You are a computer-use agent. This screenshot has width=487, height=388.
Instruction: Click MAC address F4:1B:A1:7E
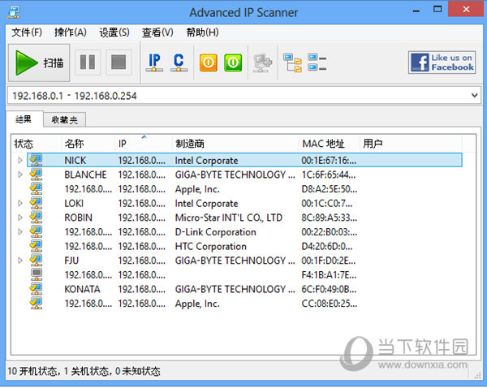coord(329,274)
